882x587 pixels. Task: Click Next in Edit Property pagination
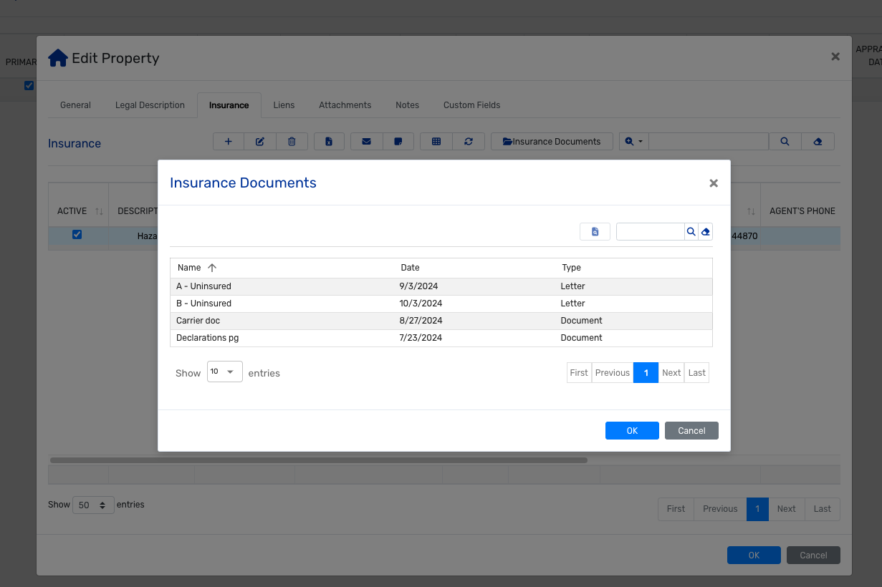coord(787,509)
